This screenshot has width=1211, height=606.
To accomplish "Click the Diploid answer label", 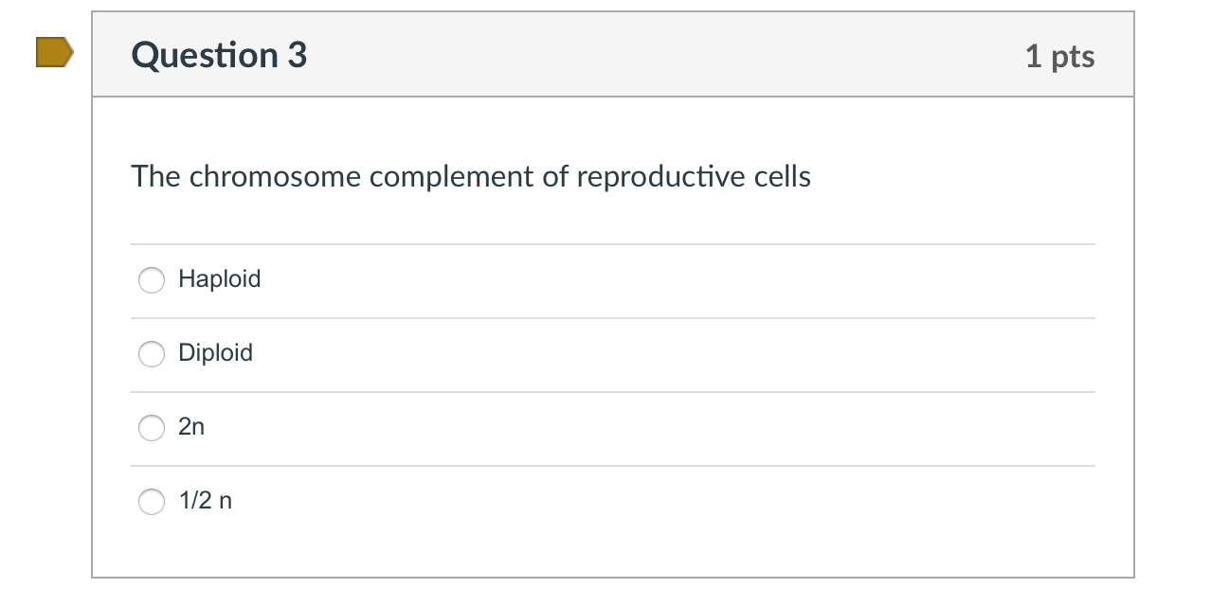I will tap(215, 353).
